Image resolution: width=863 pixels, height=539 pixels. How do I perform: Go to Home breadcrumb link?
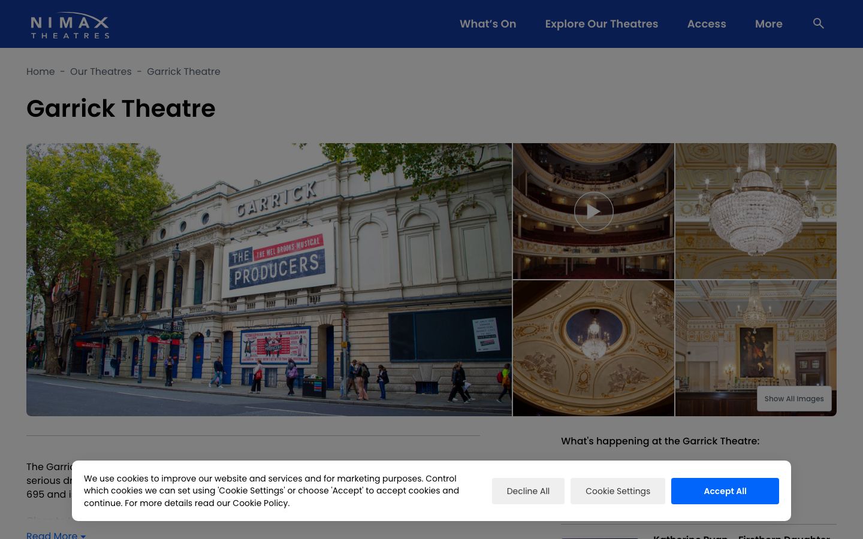point(41,71)
